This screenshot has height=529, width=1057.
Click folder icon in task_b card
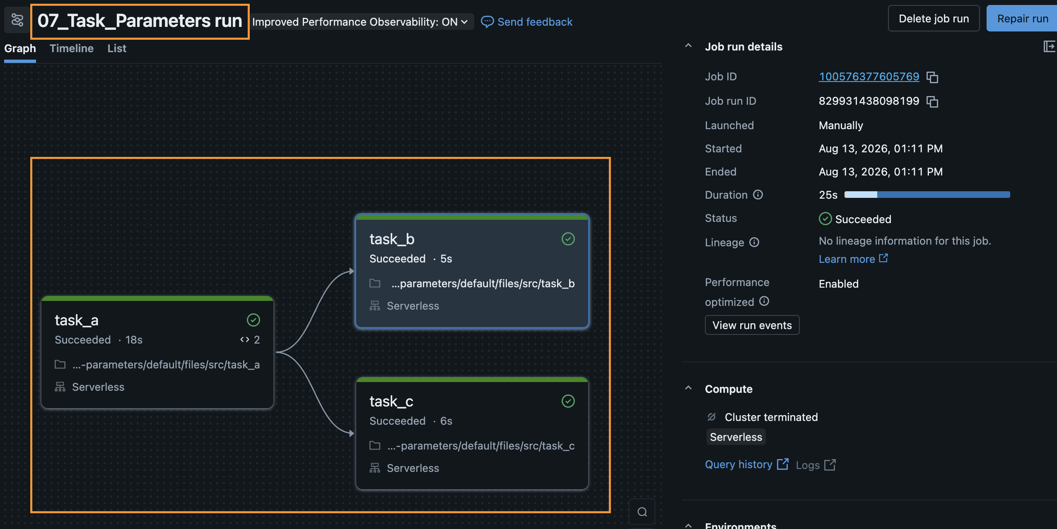click(375, 283)
